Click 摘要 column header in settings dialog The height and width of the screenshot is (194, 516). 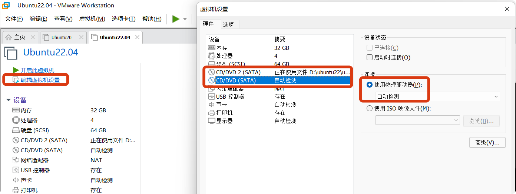(312, 39)
